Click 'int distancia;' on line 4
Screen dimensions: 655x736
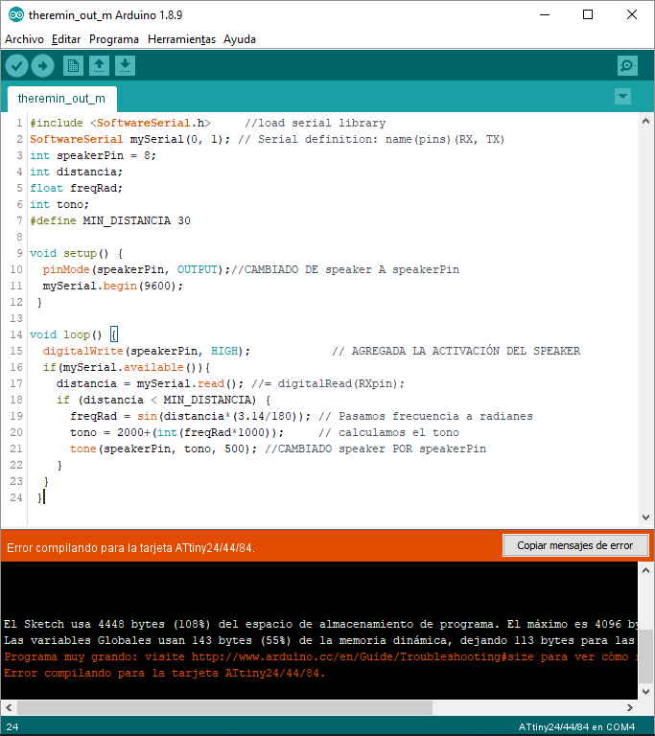pyautogui.click(x=76, y=172)
